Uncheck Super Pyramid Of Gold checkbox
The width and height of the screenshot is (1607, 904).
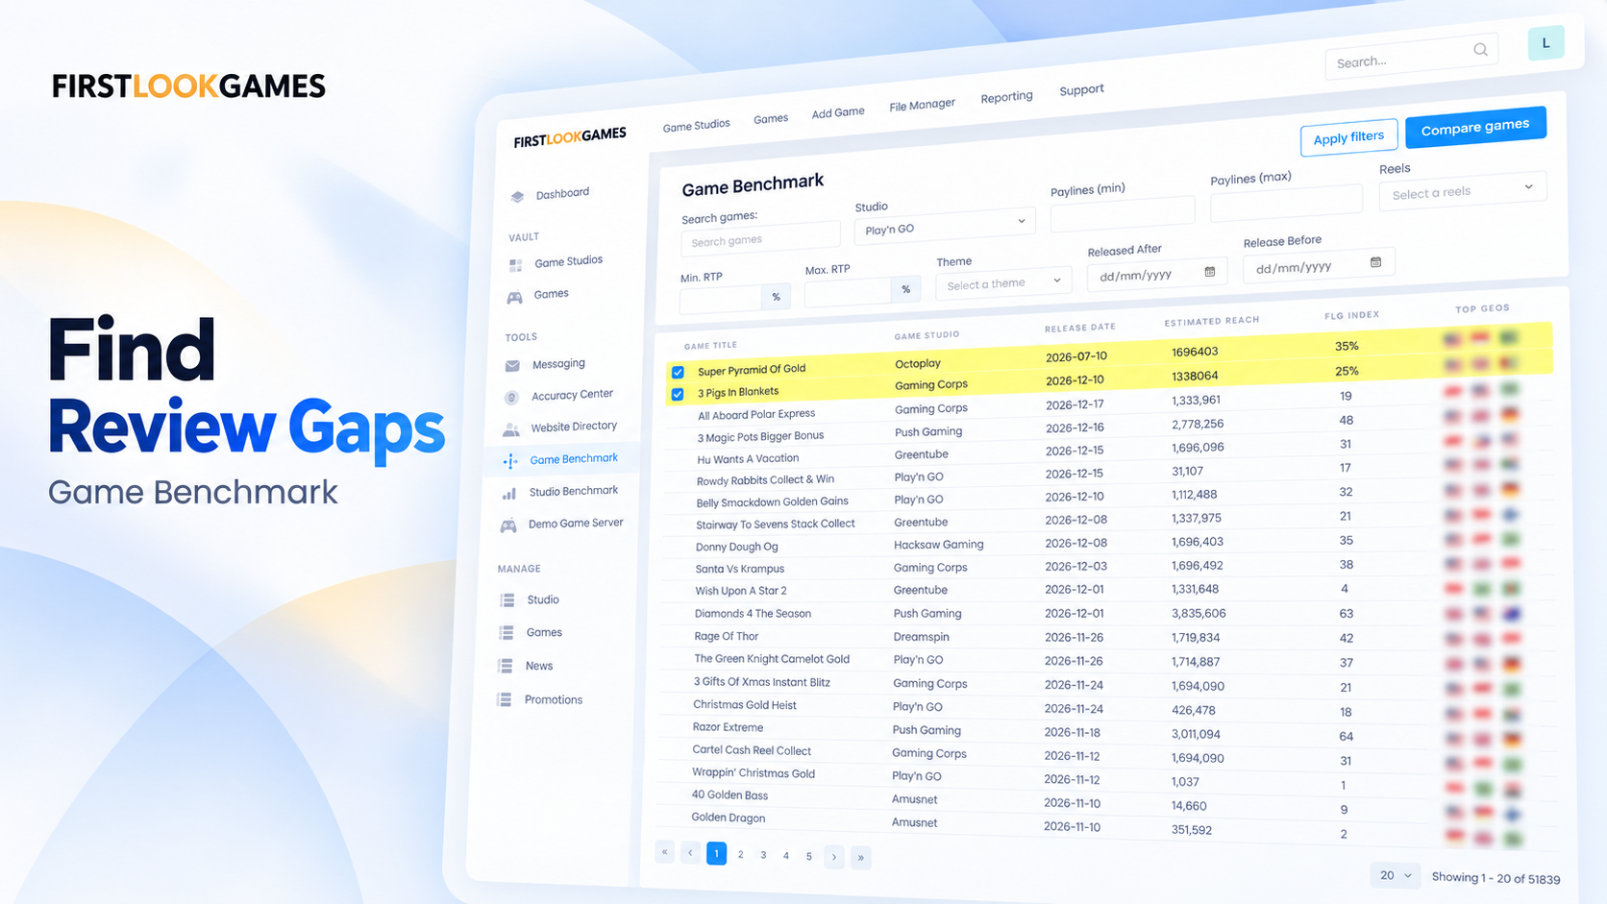(x=679, y=372)
